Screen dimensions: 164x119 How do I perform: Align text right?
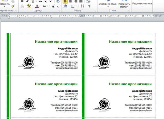(x=76, y=1)
